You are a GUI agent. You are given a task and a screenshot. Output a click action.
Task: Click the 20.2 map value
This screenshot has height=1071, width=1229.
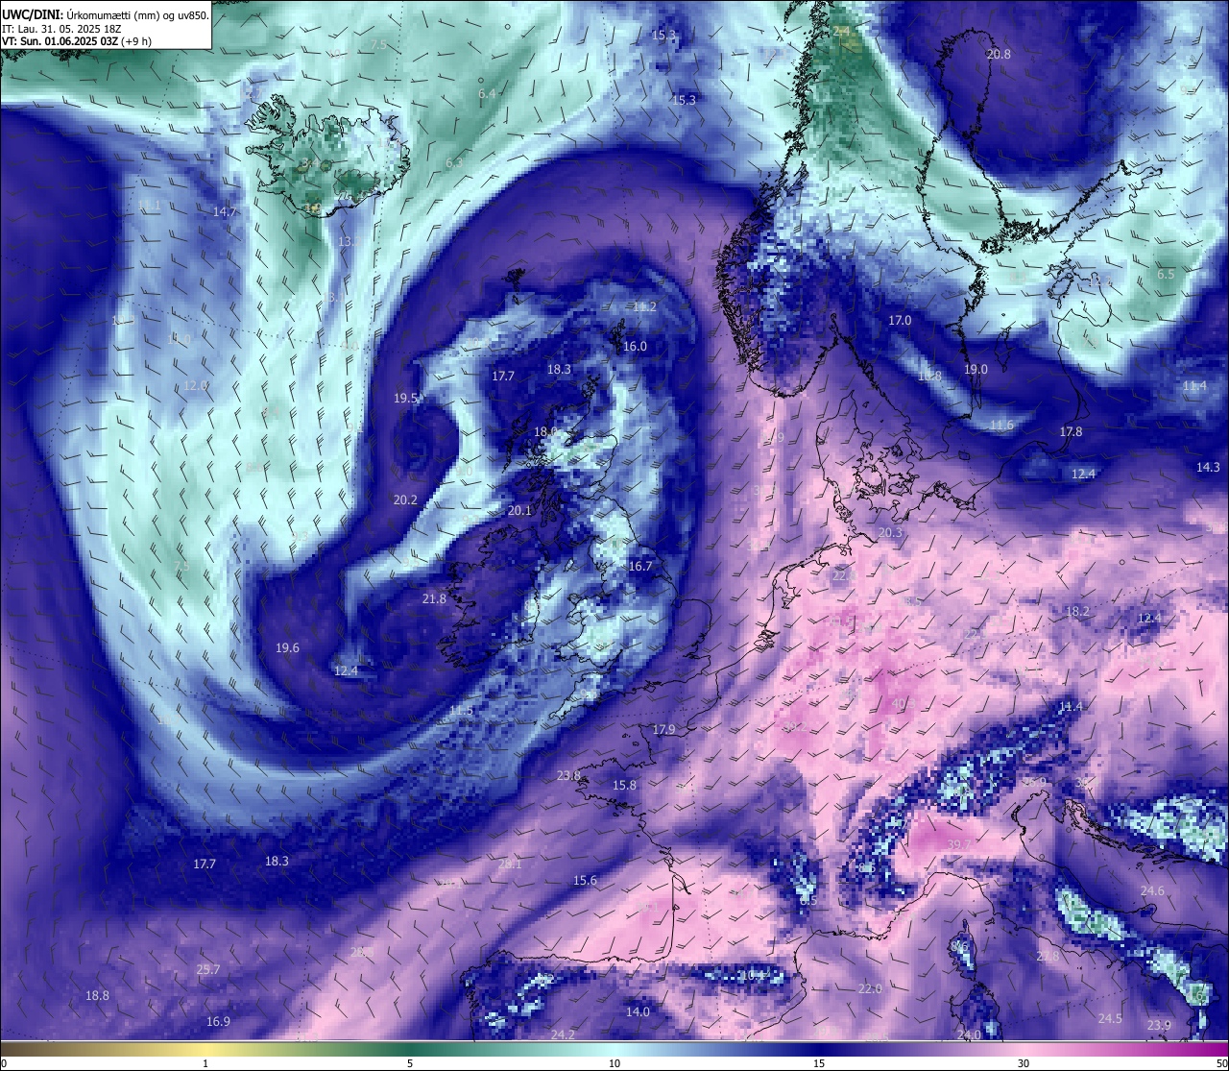point(405,500)
